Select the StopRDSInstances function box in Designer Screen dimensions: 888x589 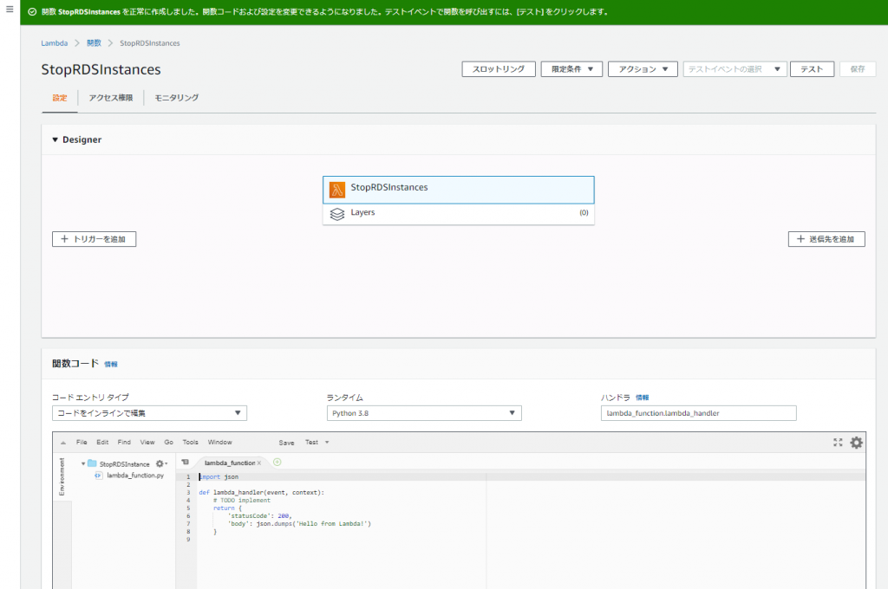point(458,190)
